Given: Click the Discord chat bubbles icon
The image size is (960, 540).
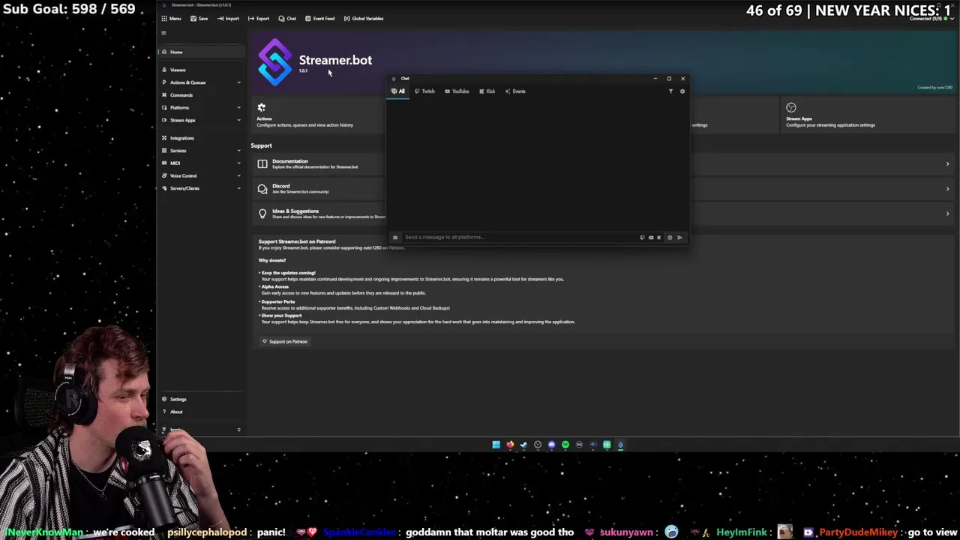Looking at the screenshot, I should 262,189.
